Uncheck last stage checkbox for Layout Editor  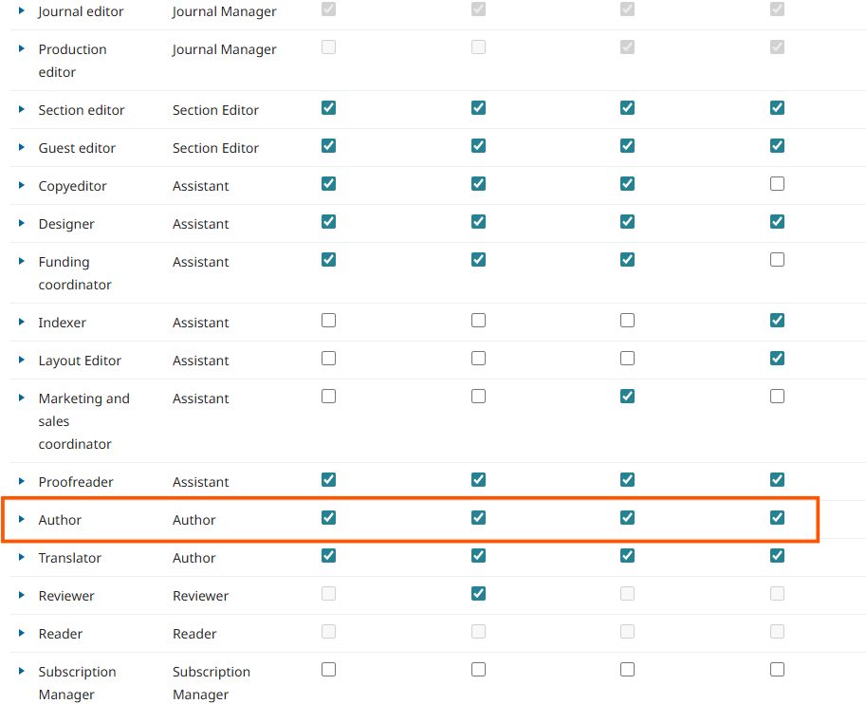click(x=777, y=358)
